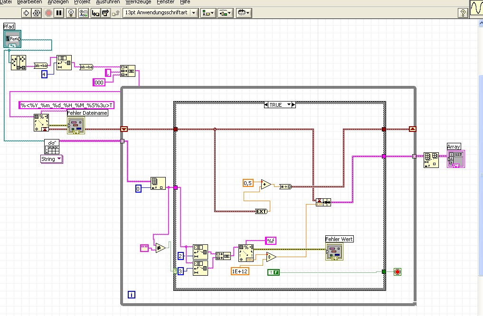Click the Step Out button
Viewport: 483px width, 316px height.
[x=116, y=13]
